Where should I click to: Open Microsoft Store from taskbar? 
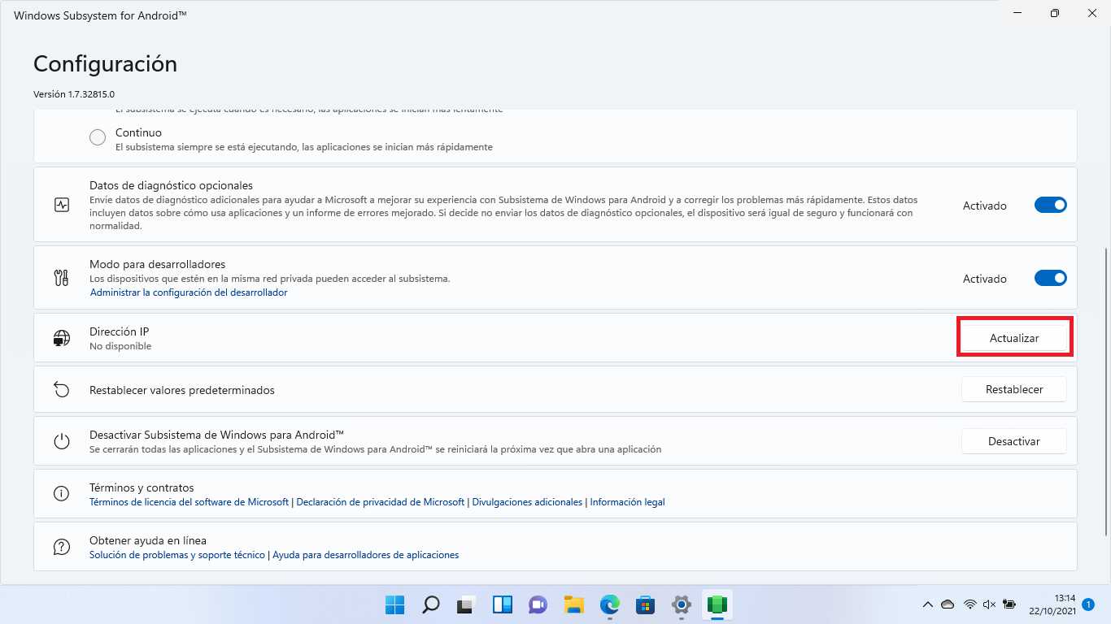coord(646,604)
